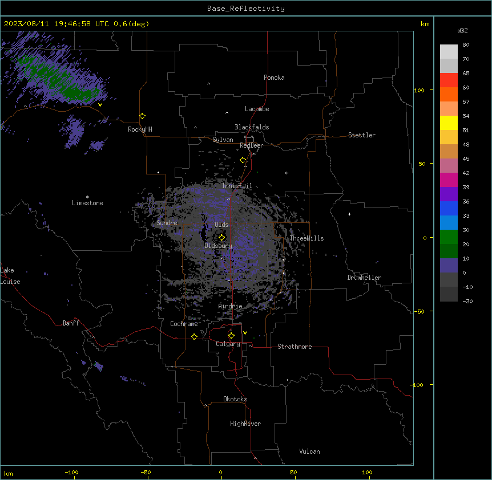492x480 pixels.
Task: Click the Calgary city label
Action: [x=228, y=344]
